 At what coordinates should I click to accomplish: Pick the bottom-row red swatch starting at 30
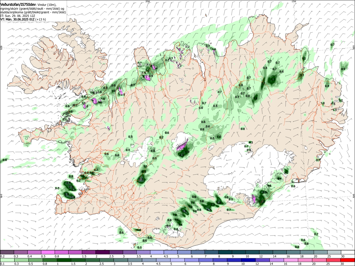348,260
